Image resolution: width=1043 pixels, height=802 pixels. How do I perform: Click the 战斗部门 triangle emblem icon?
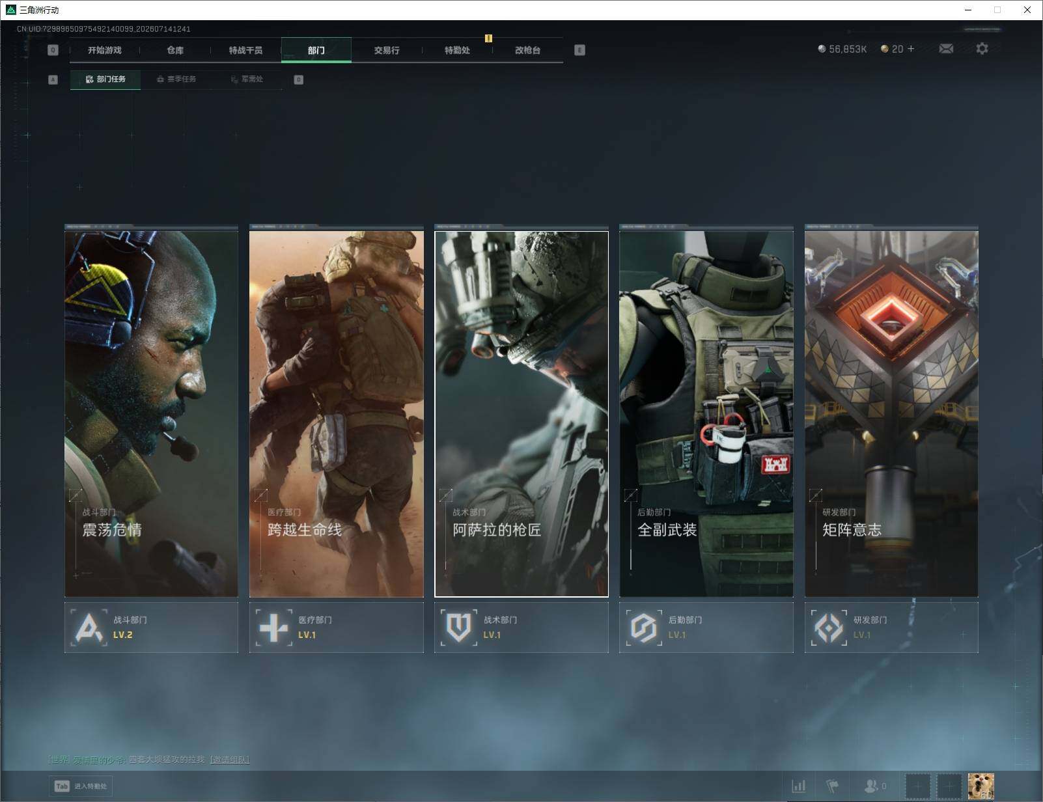click(89, 628)
